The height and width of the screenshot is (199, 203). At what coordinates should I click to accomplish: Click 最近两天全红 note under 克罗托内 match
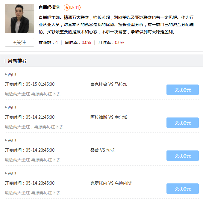(33, 193)
